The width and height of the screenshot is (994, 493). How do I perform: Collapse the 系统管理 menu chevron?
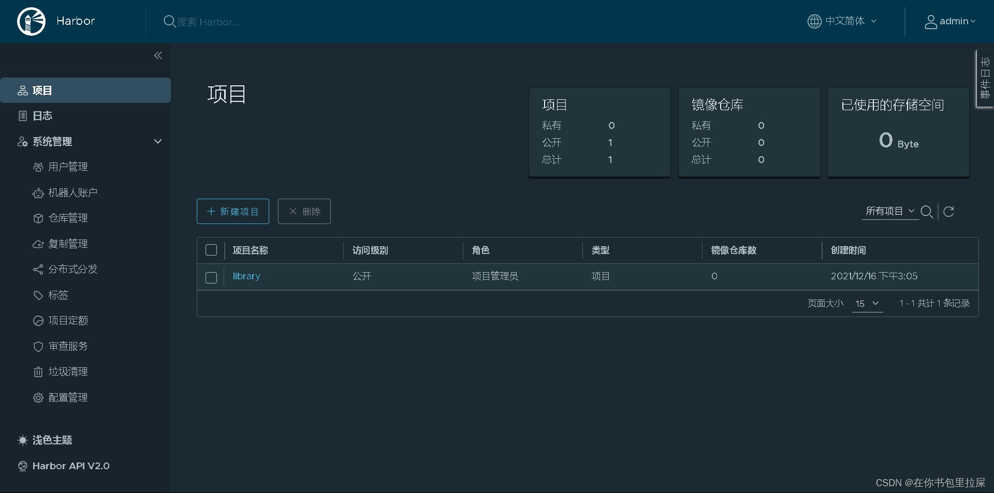click(x=158, y=141)
